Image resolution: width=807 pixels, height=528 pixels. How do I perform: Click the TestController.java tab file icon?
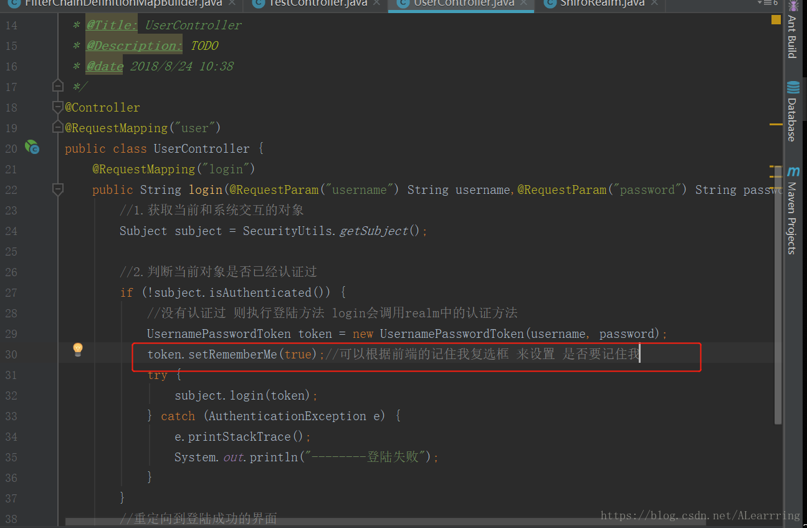[x=260, y=4]
